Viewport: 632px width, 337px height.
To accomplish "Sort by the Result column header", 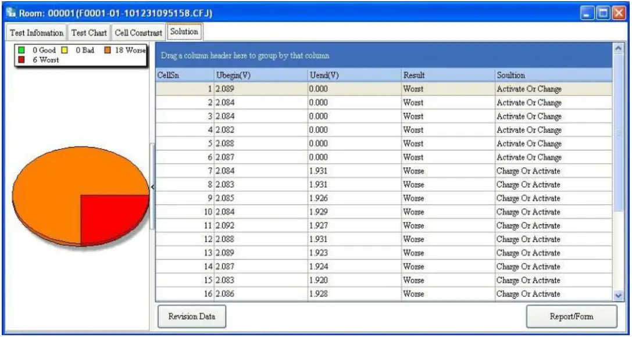I will point(448,76).
